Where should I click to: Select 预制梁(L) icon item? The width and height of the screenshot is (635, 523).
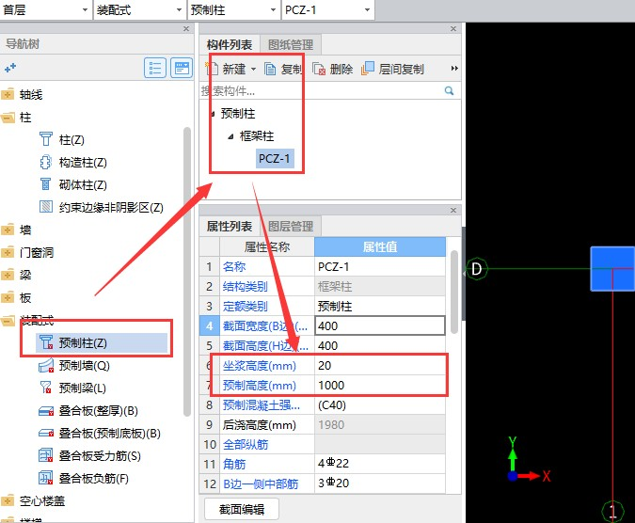[45, 388]
